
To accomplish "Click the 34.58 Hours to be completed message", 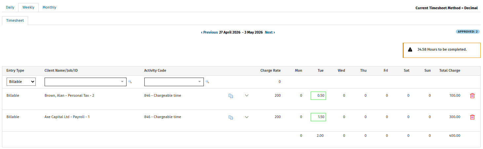I will tap(442, 50).
